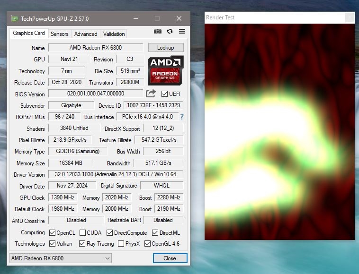Switch to the Sensors tab
Screen dimensions: 359x274
pyautogui.click(x=60, y=34)
